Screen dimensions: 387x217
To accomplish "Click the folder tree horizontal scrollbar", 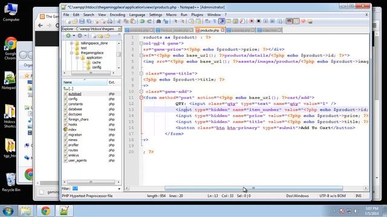I will [x=91, y=73].
